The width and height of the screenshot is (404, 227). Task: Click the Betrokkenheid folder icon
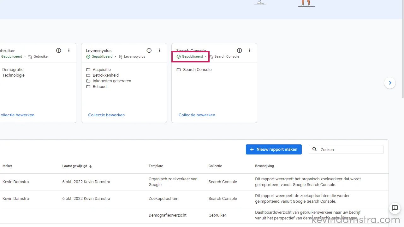pyautogui.click(x=88, y=75)
